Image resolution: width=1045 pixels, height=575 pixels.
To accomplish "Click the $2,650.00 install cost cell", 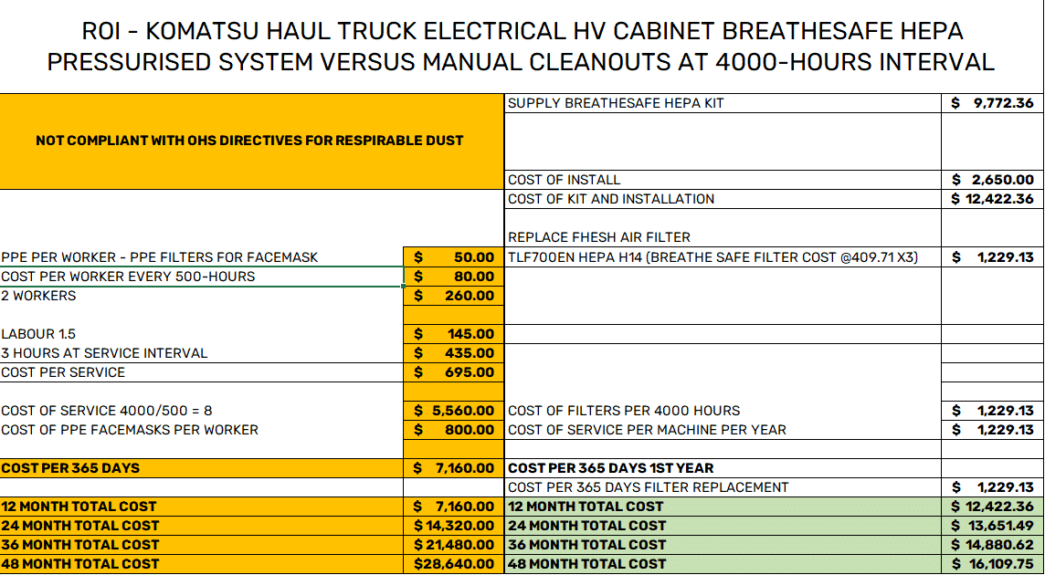I will point(992,180).
